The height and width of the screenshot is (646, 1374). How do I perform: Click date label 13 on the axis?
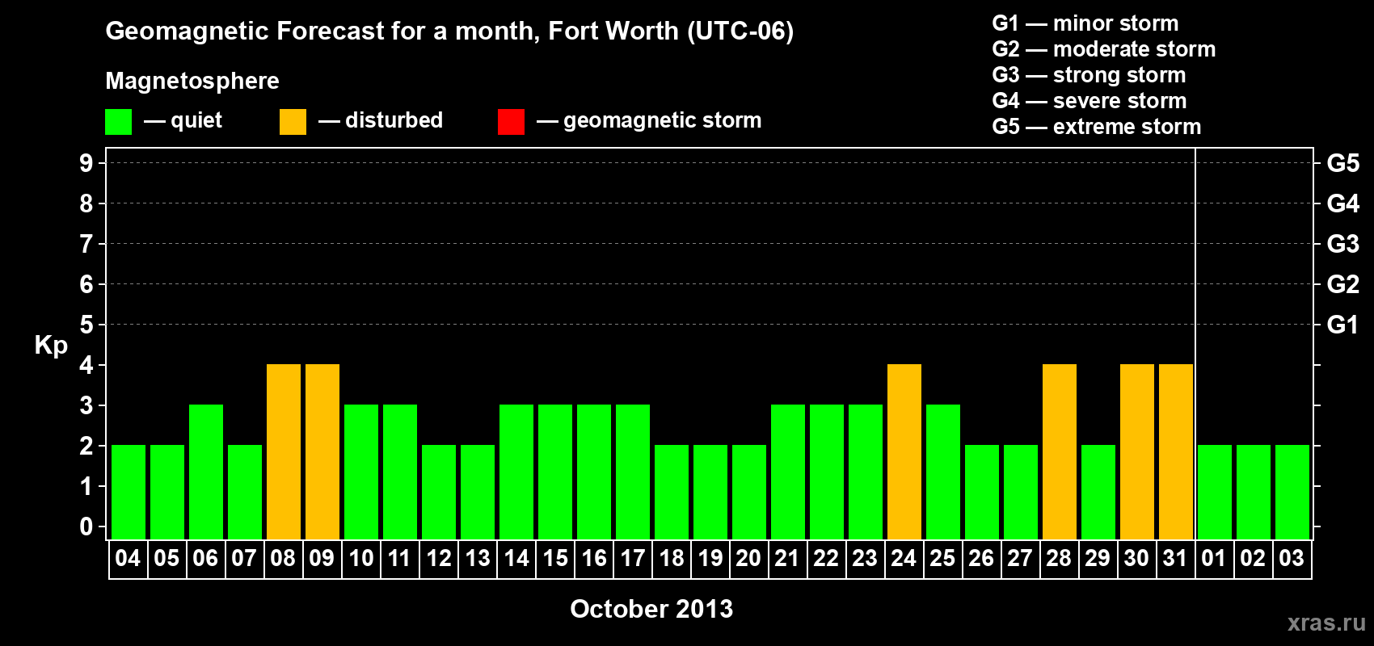(477, 559)
